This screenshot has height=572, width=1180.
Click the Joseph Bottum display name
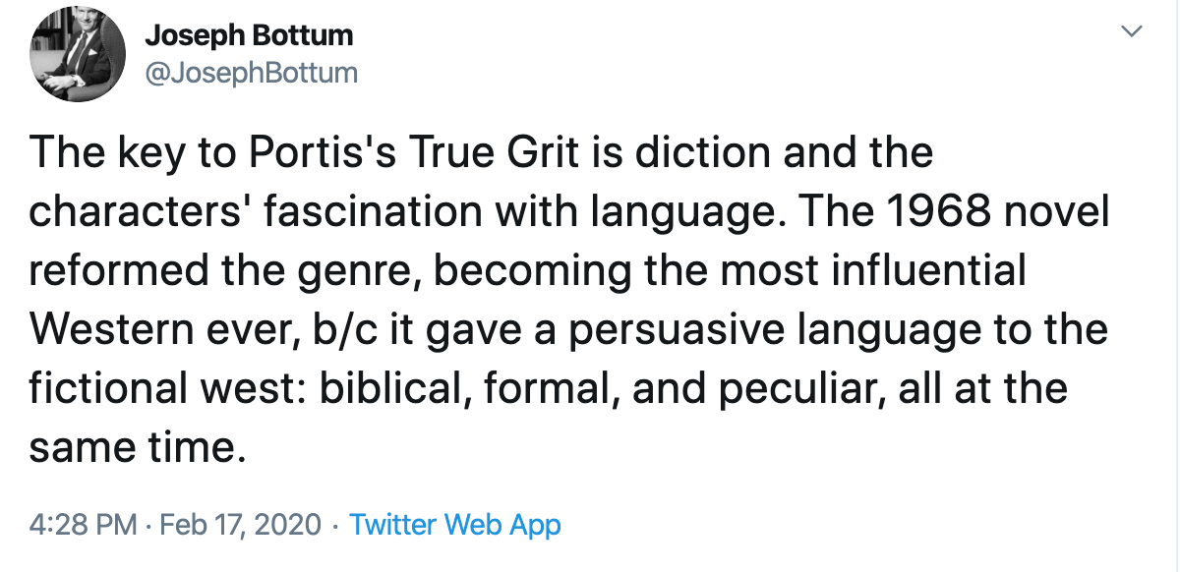coord(249,37)
